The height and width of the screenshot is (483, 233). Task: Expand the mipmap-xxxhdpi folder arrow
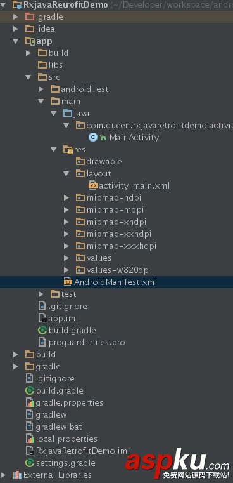(x=66, y=246)
